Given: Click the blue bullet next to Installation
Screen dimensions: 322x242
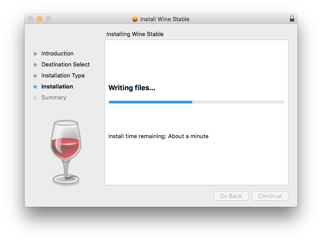Looking at the screenshot, I should [35, 87].
